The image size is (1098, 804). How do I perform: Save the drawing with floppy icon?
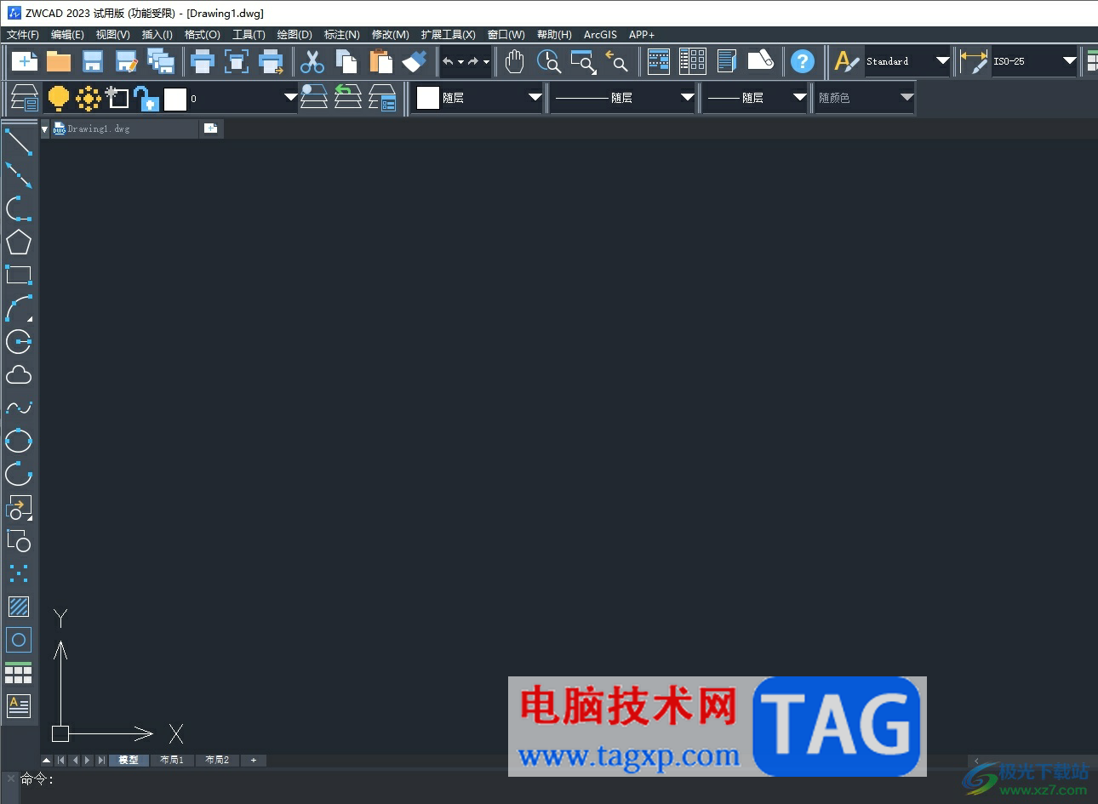click(x=93, y=61)
